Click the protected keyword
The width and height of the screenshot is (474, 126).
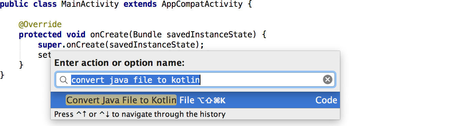click(x=40, y=35)
